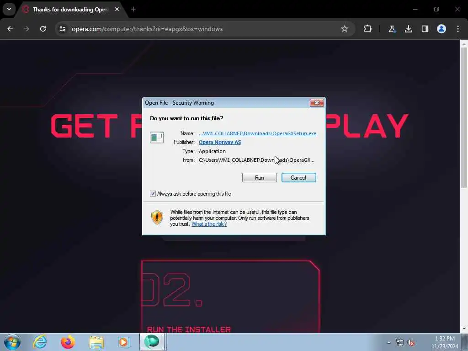The image size is (468, 351).
Task: Cancel the security warning dialog
Action: point(298,178)
